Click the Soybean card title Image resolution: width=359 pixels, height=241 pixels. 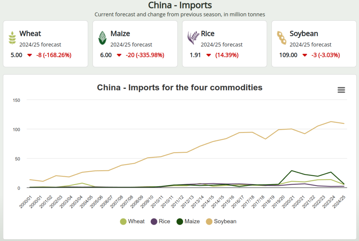coord(304,34)
